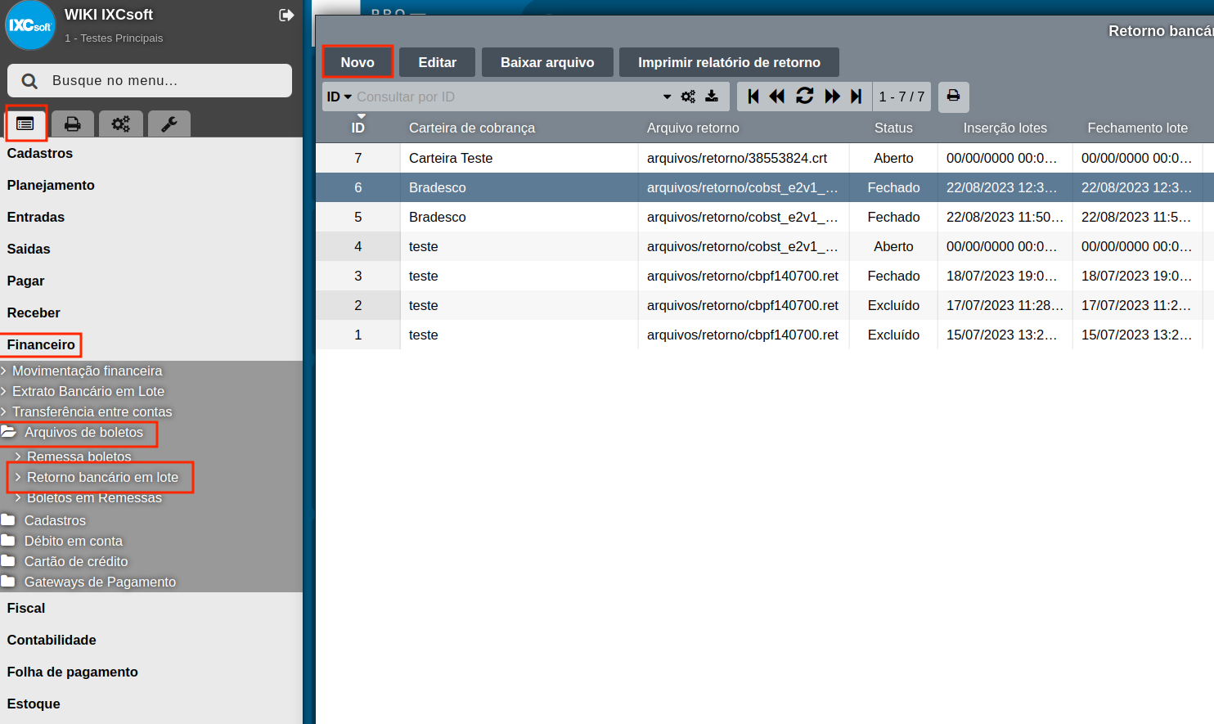Open the wrench tools sidebar tab
This screenshot has width=1214, height=724.
click(169, 124)
